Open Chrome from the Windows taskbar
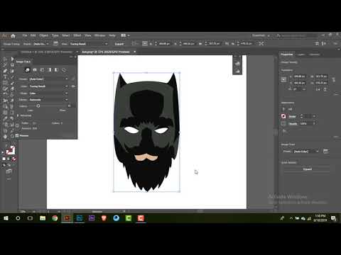341x255 pixels. 55,218
